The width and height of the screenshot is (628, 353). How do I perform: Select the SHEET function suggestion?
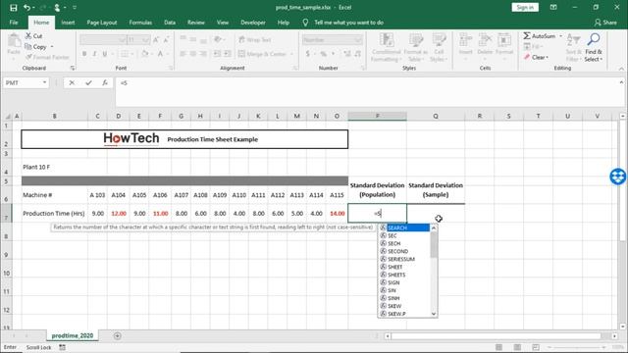tap(404, 267)
